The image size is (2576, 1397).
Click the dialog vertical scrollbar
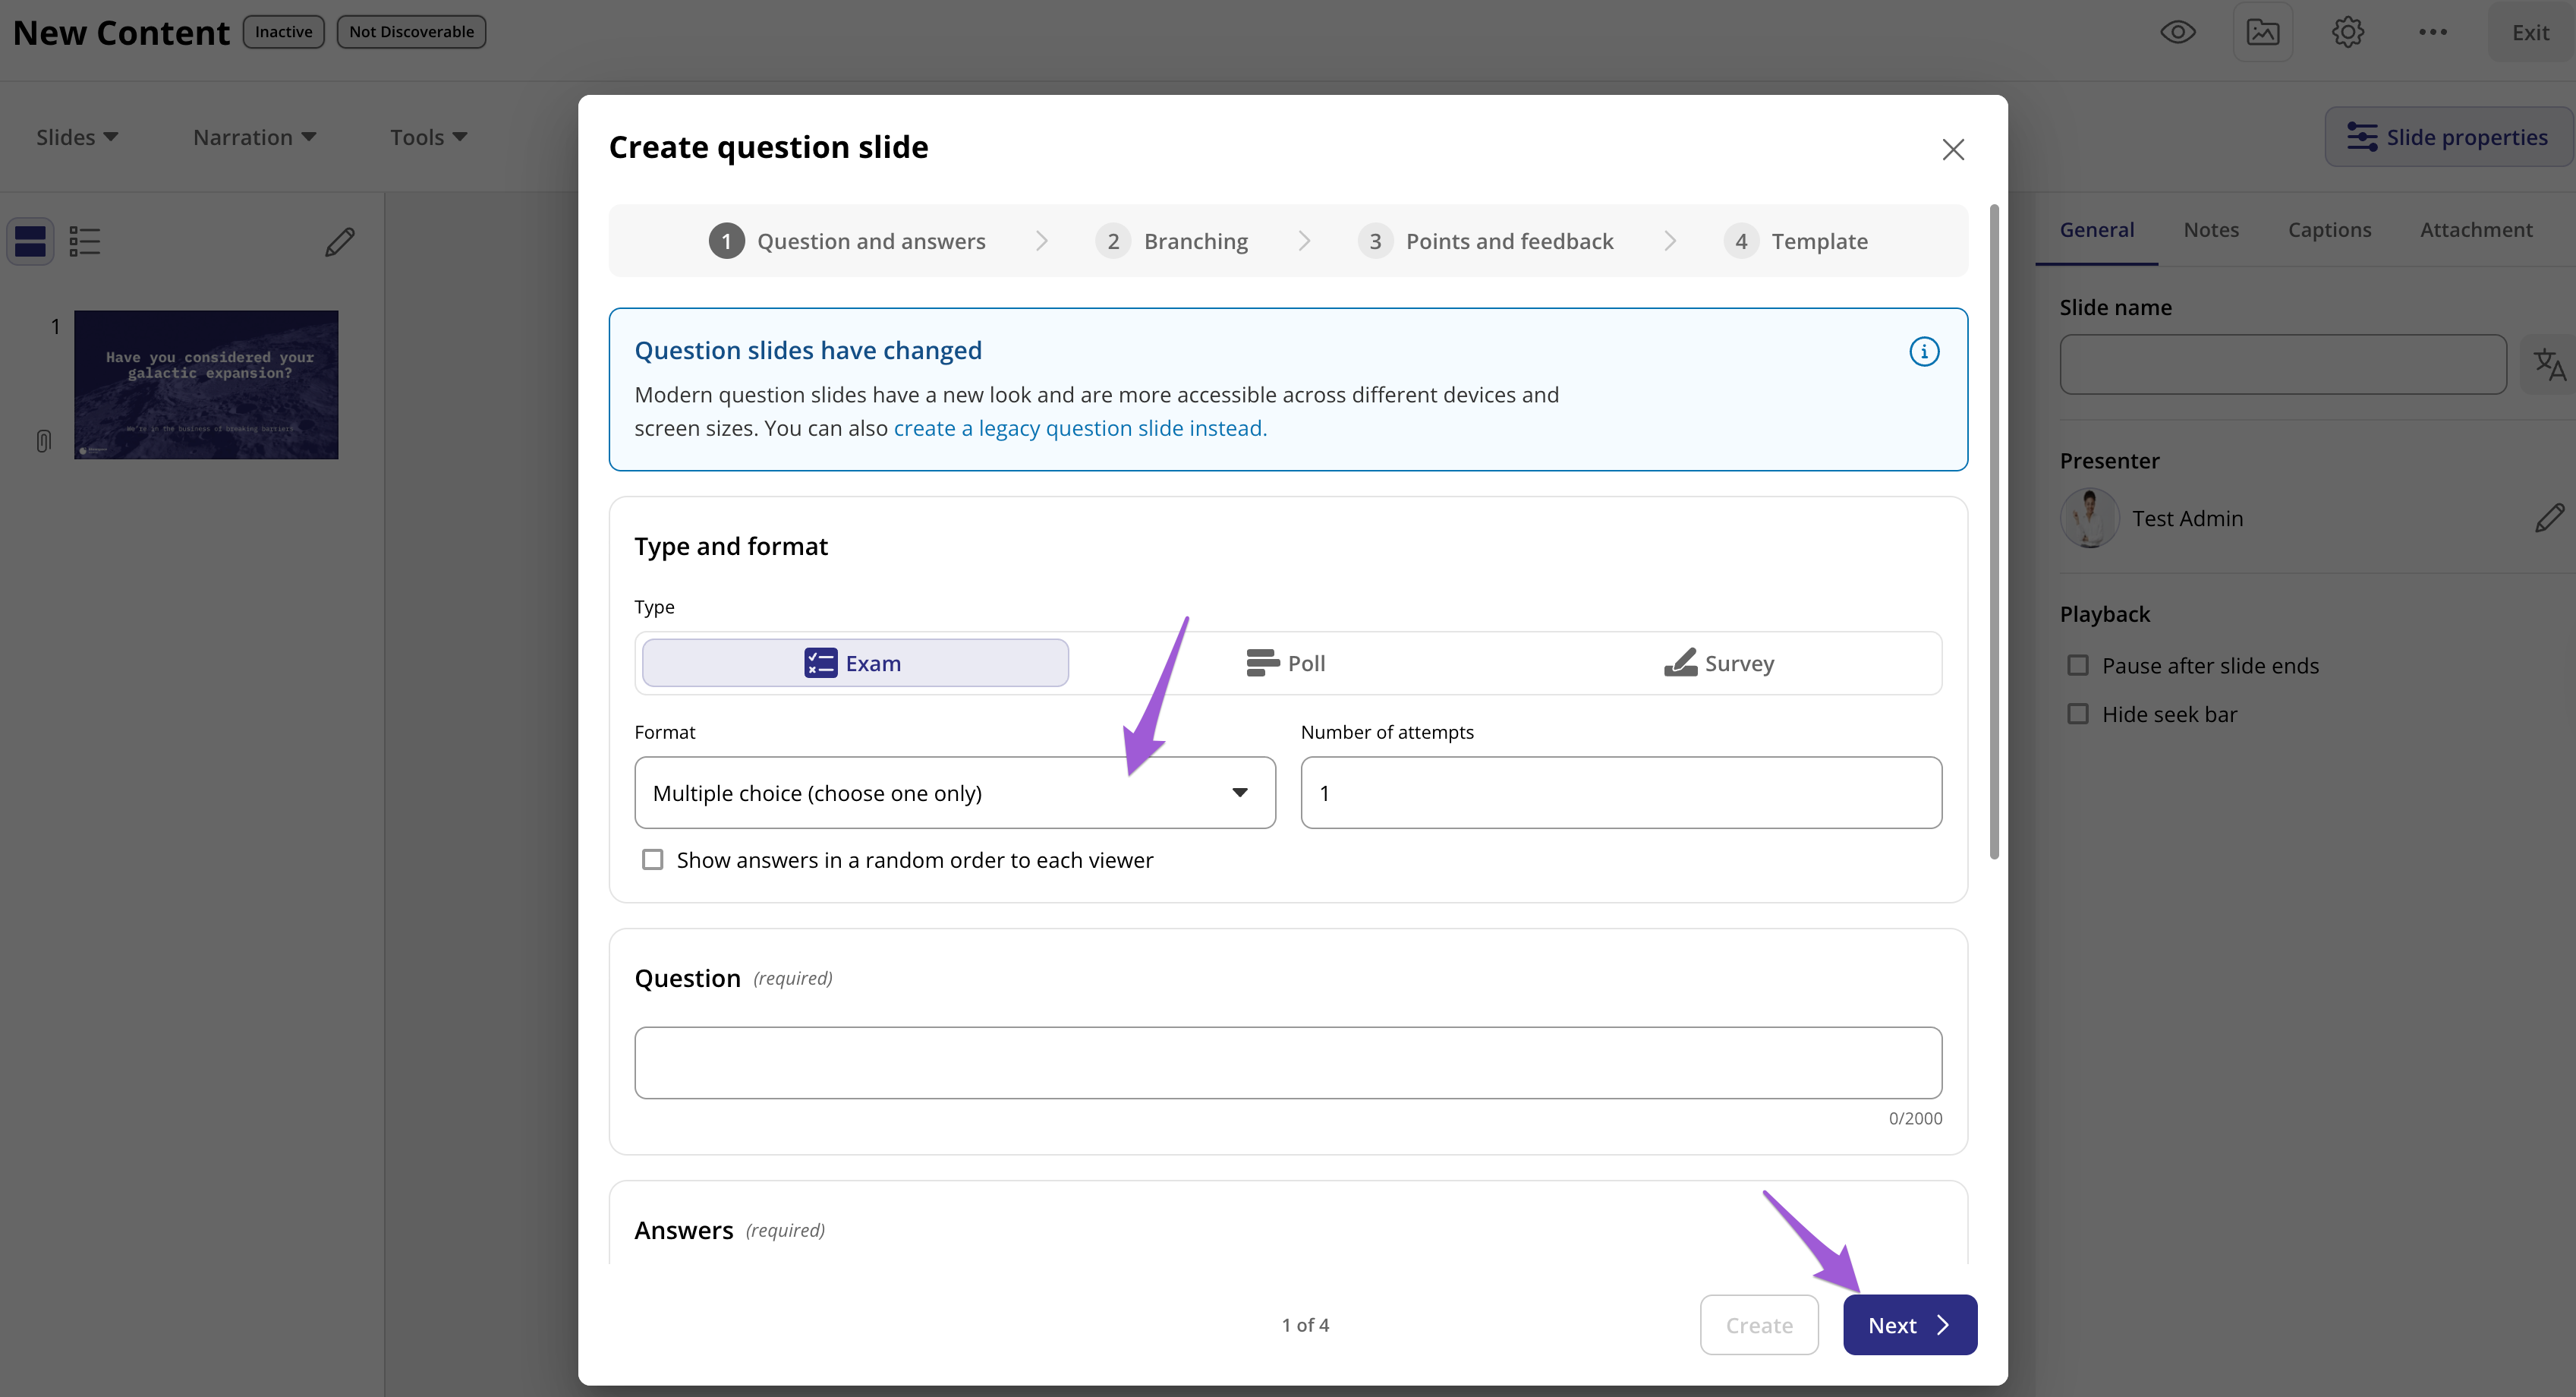click(1994, 532)
